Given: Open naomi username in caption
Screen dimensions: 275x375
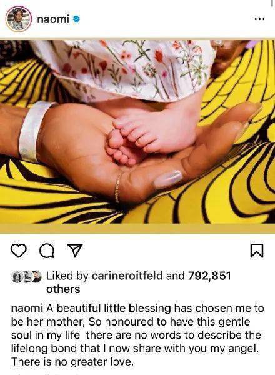Looking at the screenshot, I should click(x=27, y=308).
